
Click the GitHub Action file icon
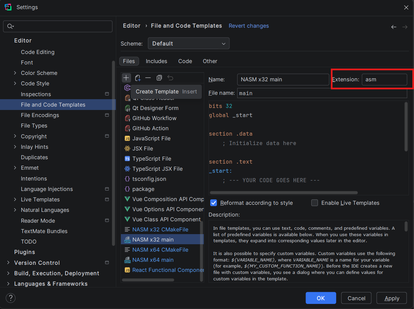pyautogui.click(x=127, y=129)
